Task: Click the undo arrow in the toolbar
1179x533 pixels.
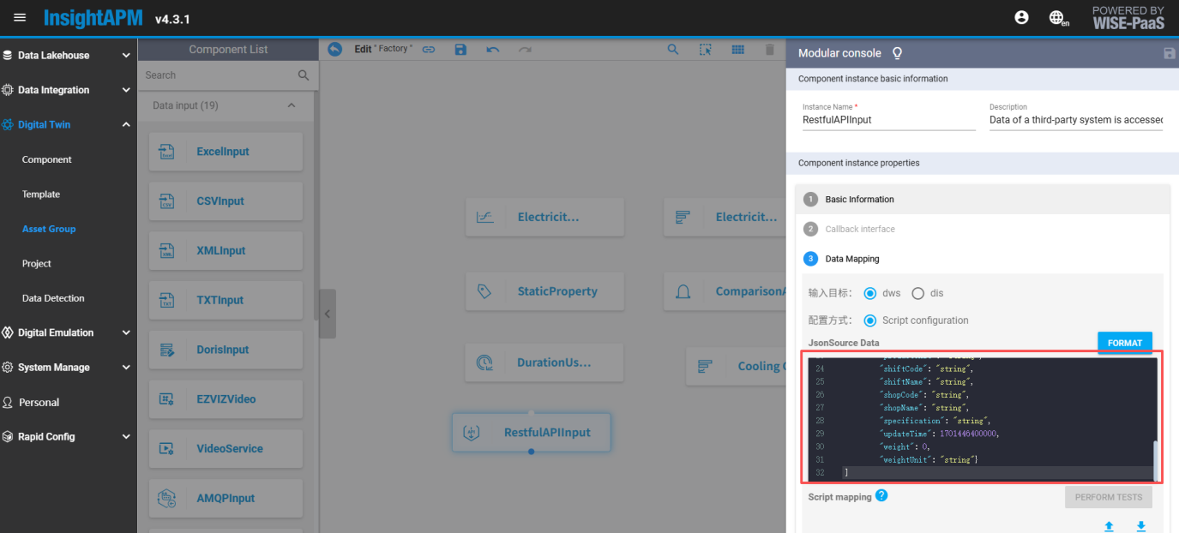Action: 493,50
